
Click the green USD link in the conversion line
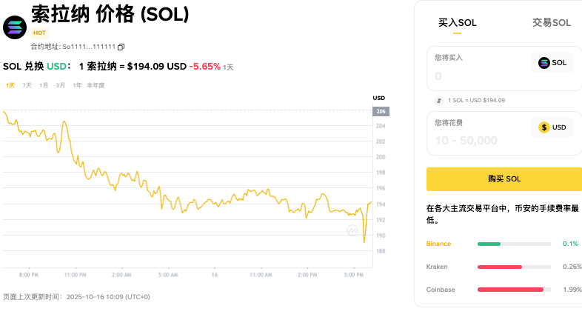click(56, 66)
